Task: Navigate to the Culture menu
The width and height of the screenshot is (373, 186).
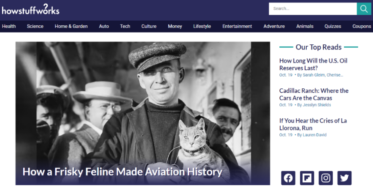Action: pyautogui.click(x=149, y=26)
